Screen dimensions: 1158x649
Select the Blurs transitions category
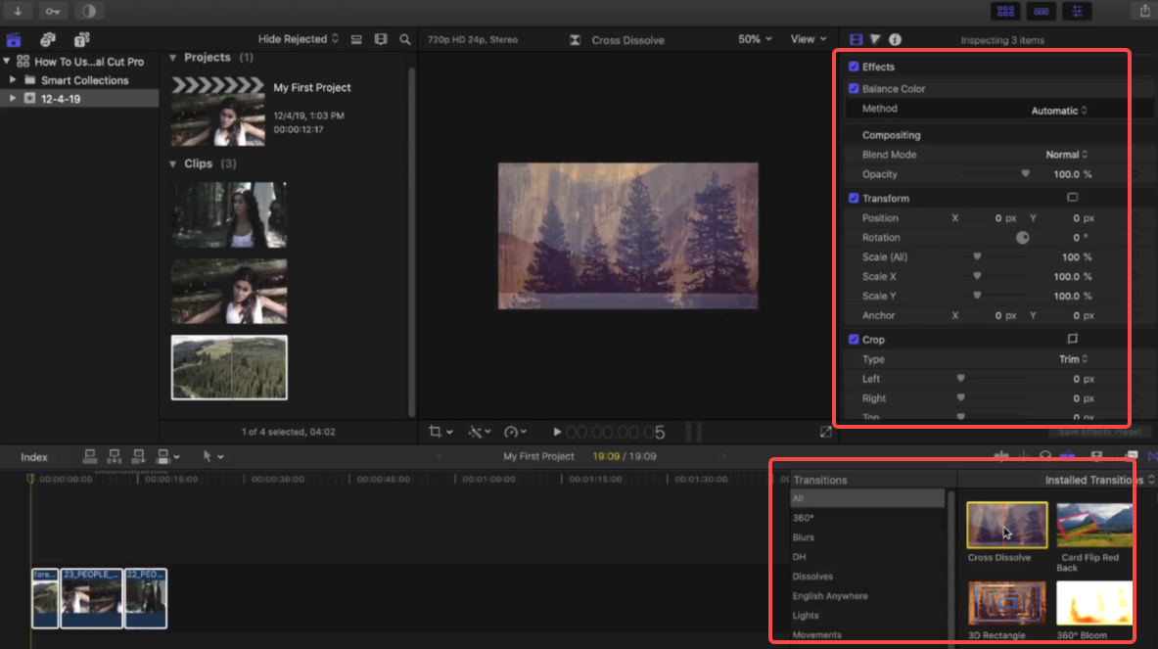click(x=803, y=537)
